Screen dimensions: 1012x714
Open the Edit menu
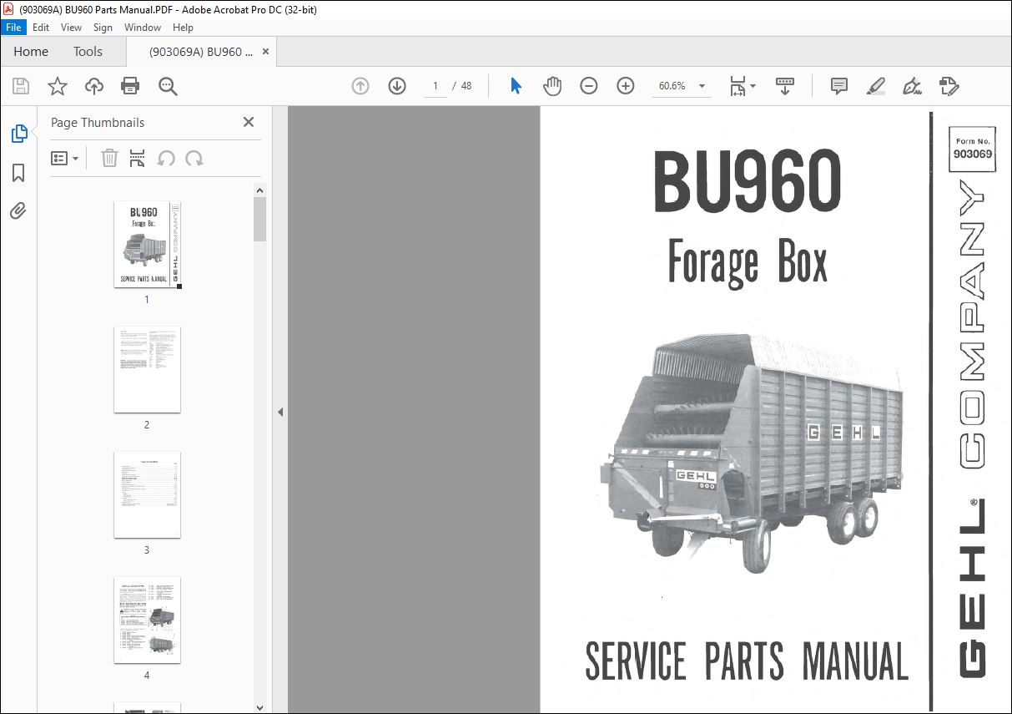[41, 28]
